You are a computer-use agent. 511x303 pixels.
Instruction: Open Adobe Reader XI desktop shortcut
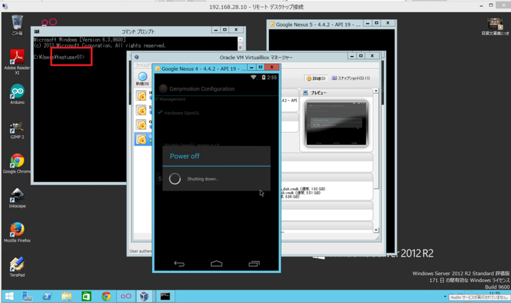[x=17, y=62]
